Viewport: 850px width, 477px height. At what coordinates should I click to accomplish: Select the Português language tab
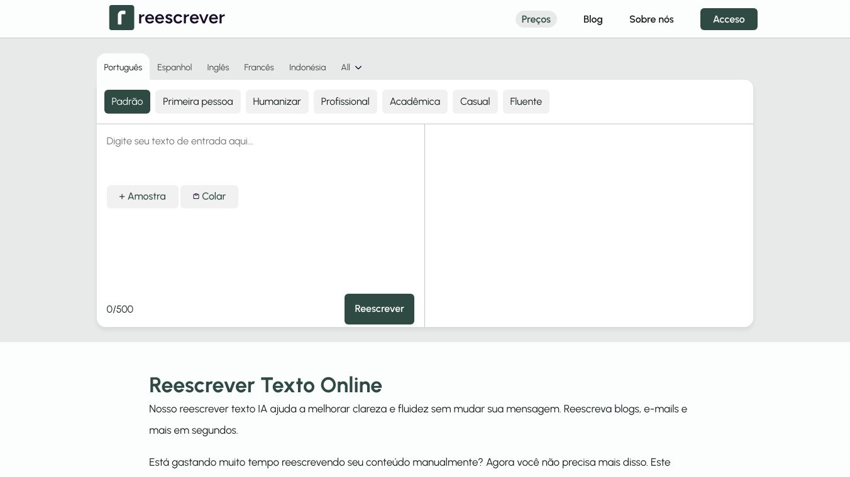(x=123, y=67)
